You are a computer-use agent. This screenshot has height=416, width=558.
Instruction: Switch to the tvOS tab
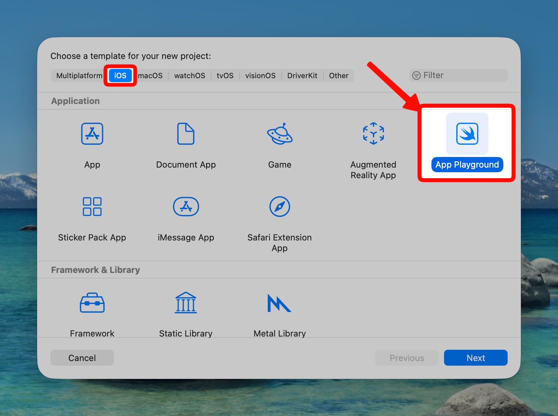(x=225, y=76)
